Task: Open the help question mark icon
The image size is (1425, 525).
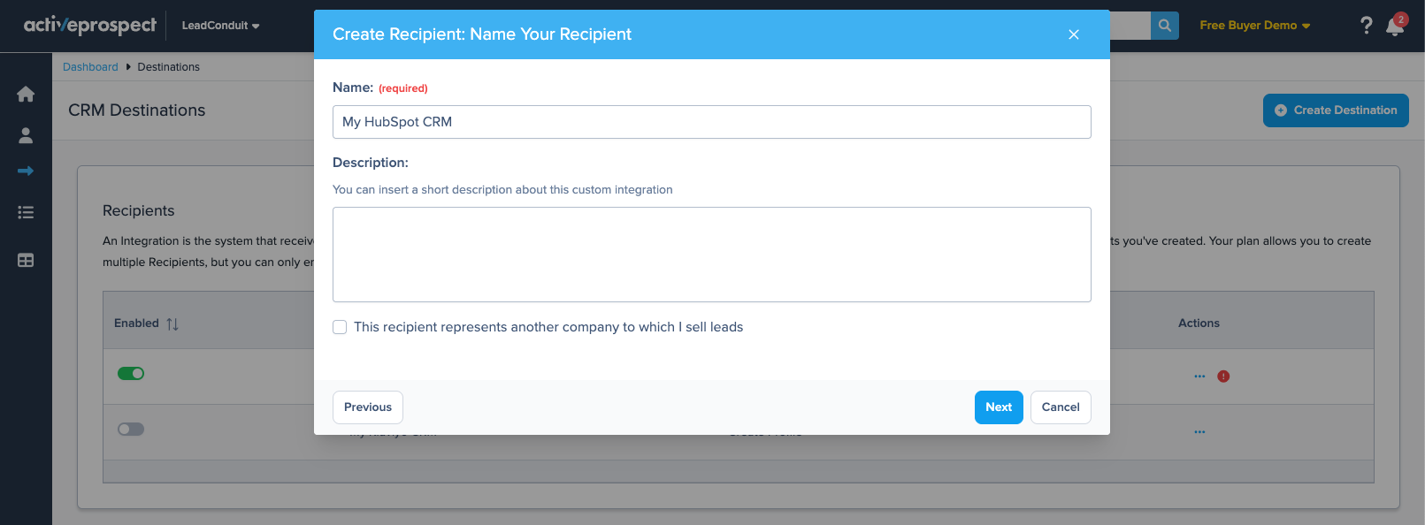Action: coord(1366,26)
